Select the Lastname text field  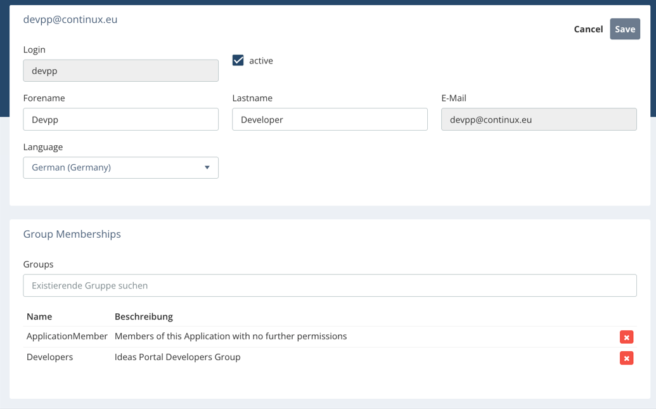330,119
